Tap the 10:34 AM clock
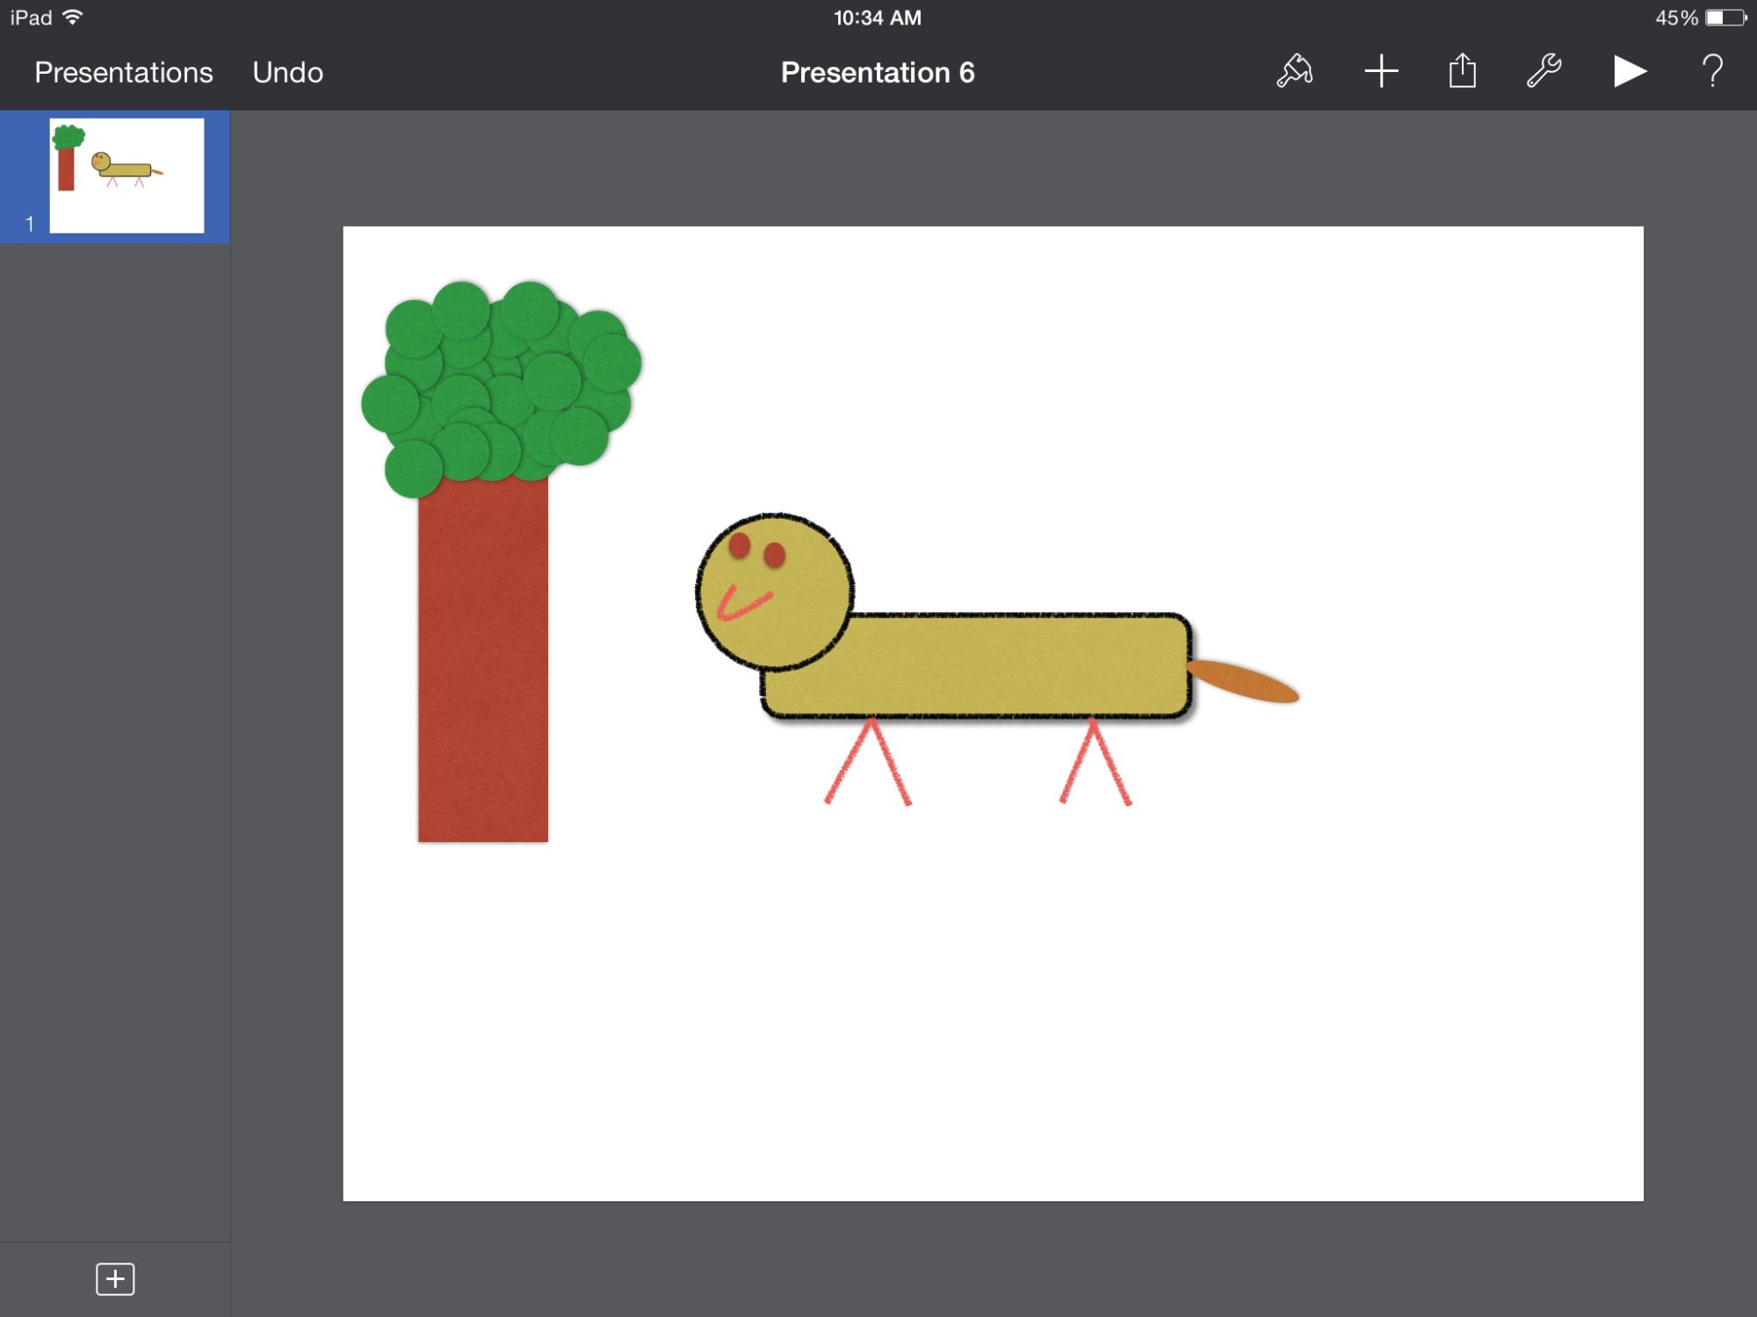The width and height of the screenshot is (1757, 1317). pyautogui.click(x=877, y=18)
